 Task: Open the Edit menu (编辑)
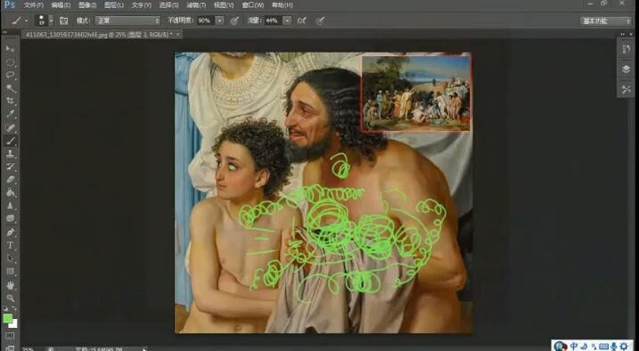(61, 5)
